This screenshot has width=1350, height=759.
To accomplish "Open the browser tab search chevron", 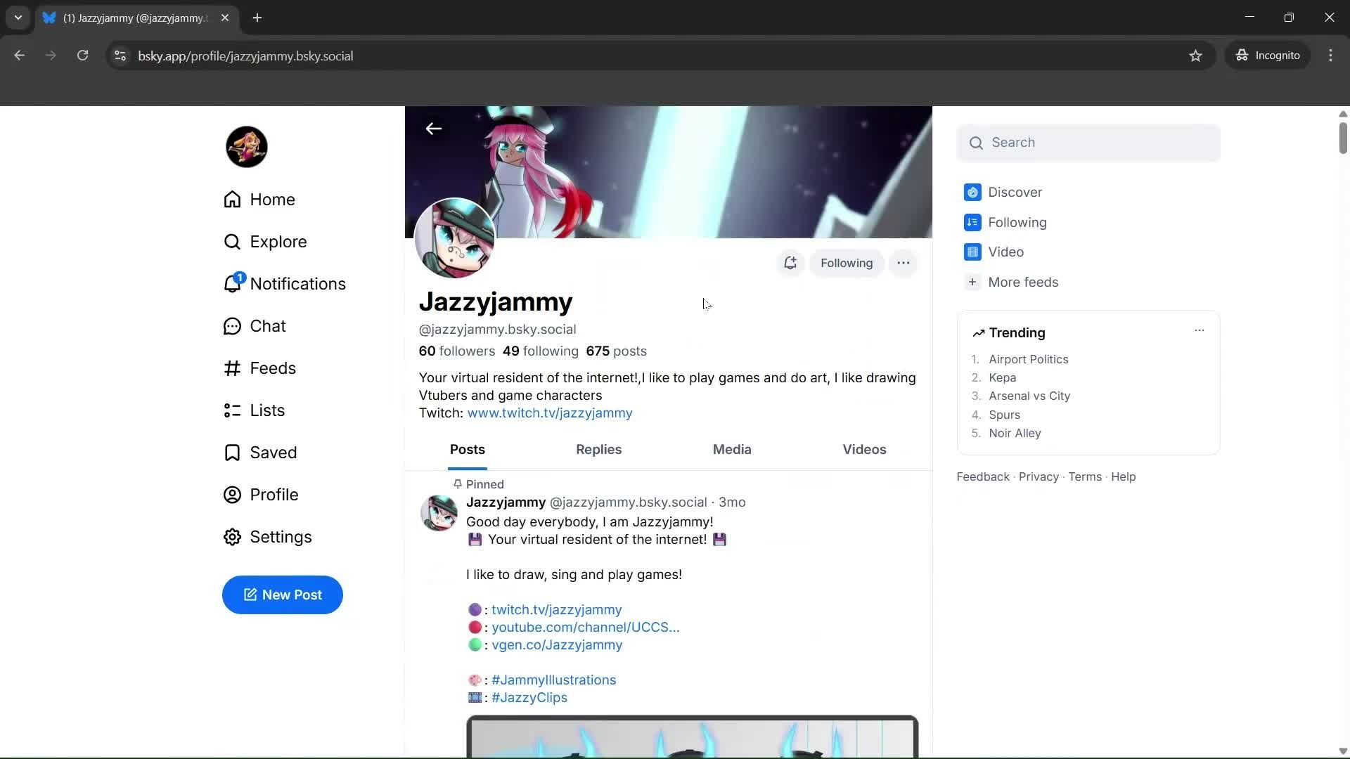I will (x=18, y=18).
